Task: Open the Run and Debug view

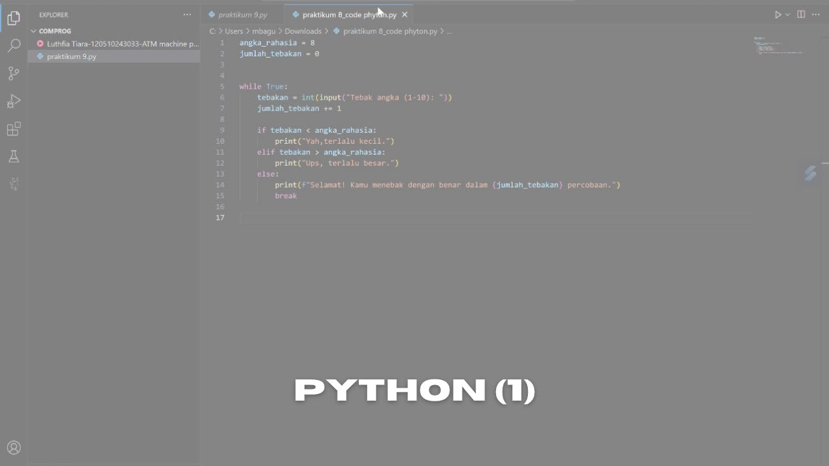Action: 14,102
